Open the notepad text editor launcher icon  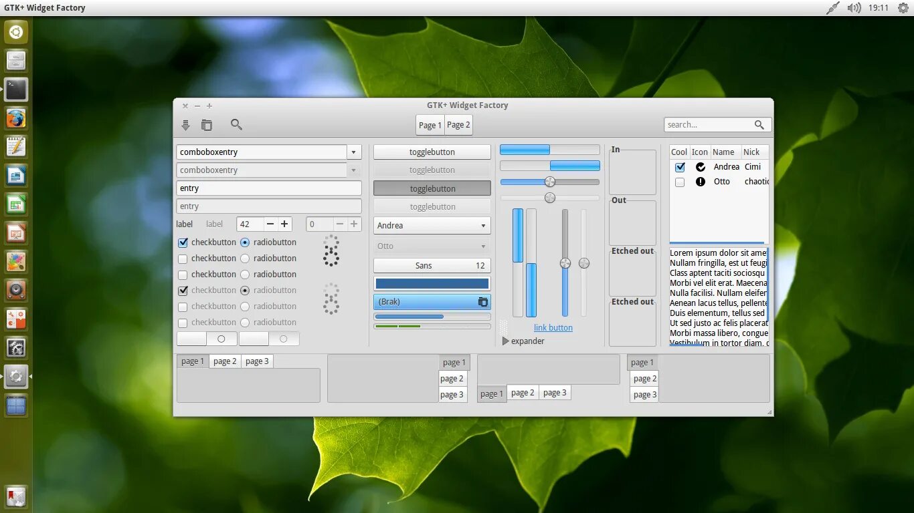point(16,147)
